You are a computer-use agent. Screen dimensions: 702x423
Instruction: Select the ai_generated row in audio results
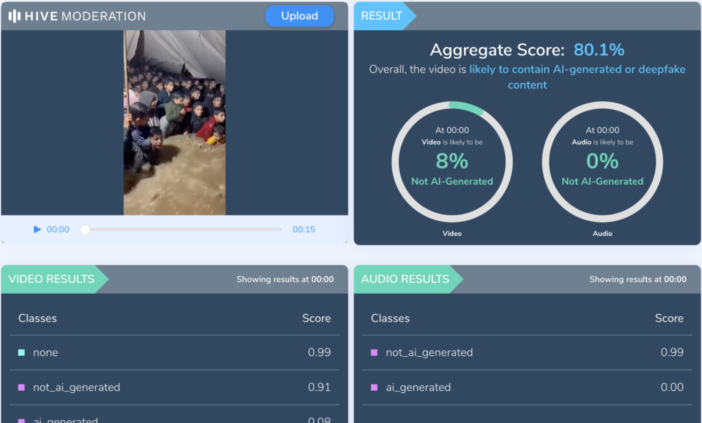[x=527, y=387]
